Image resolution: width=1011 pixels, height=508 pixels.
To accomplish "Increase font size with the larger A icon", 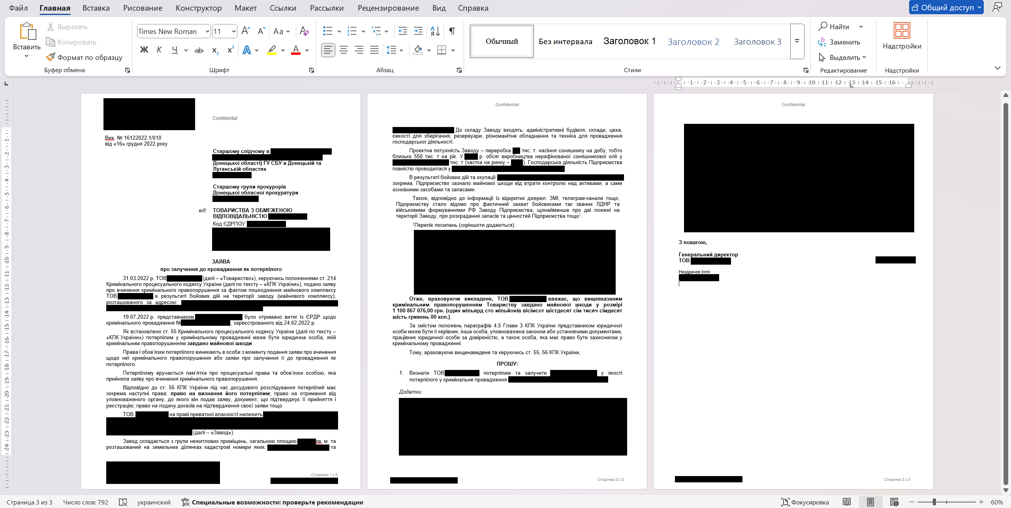I will (x=246, y=31).
